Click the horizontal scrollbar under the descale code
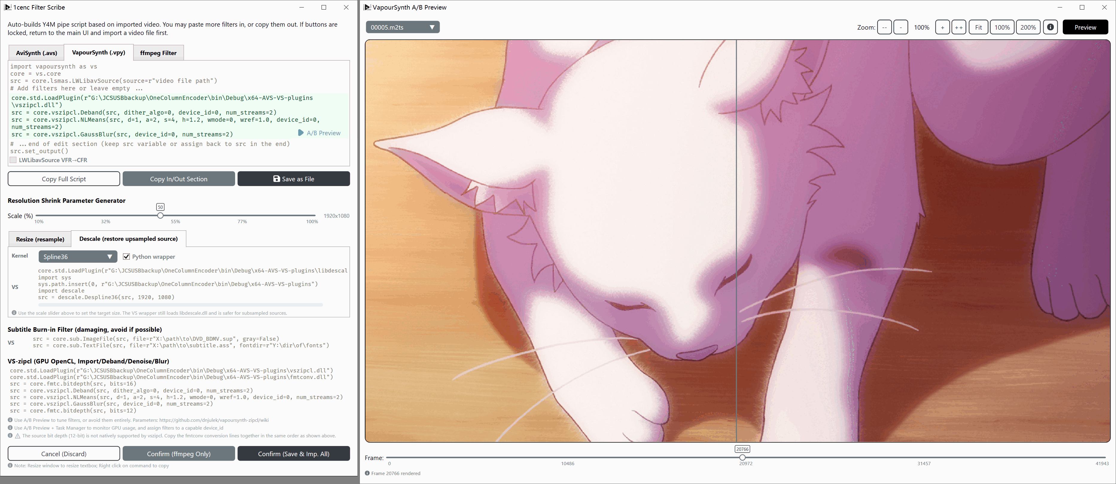Viewport: 1116px width, 484px height. click(x=180, y=305)
